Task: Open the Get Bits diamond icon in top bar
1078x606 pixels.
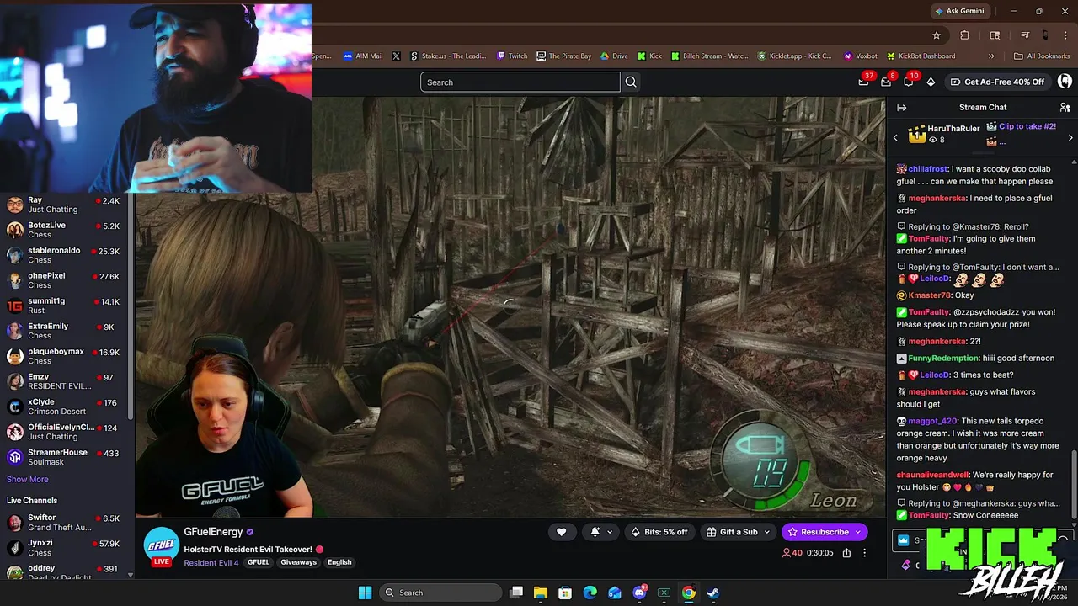Action: [931, 82]
